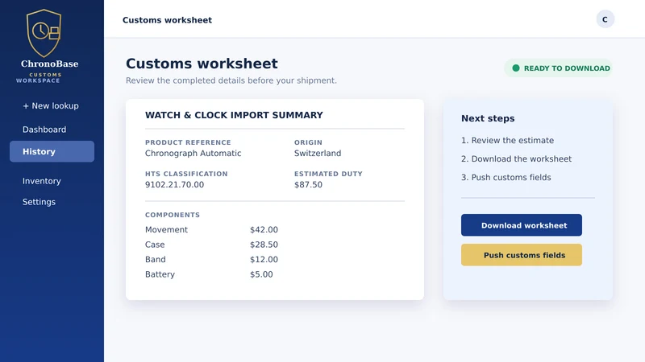Click the Band component row name

click(x=156, y=259)
